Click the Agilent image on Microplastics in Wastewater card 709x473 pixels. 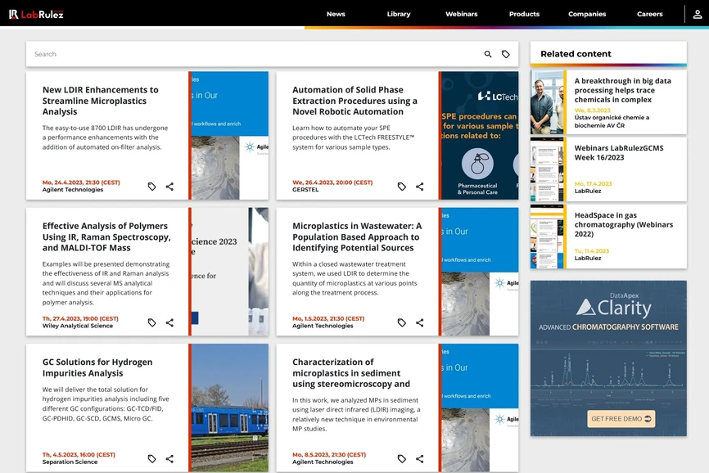480,272
